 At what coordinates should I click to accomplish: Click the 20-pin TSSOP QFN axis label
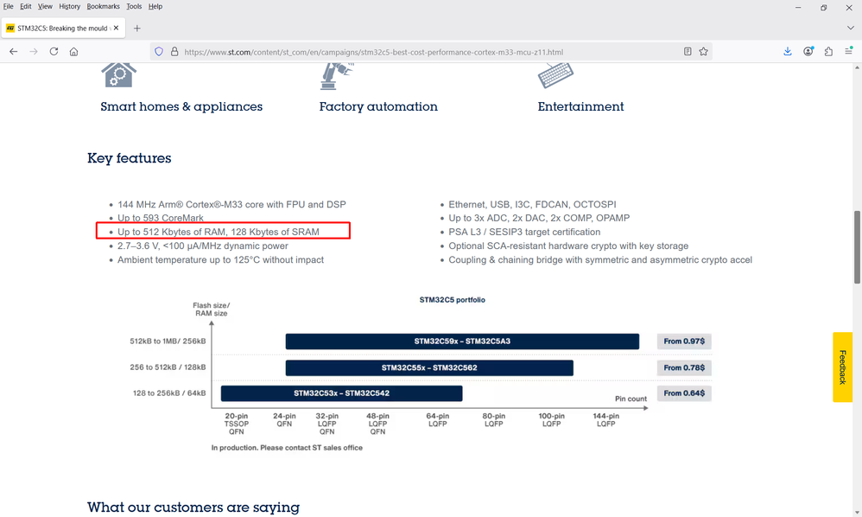[x=237, y=424]
